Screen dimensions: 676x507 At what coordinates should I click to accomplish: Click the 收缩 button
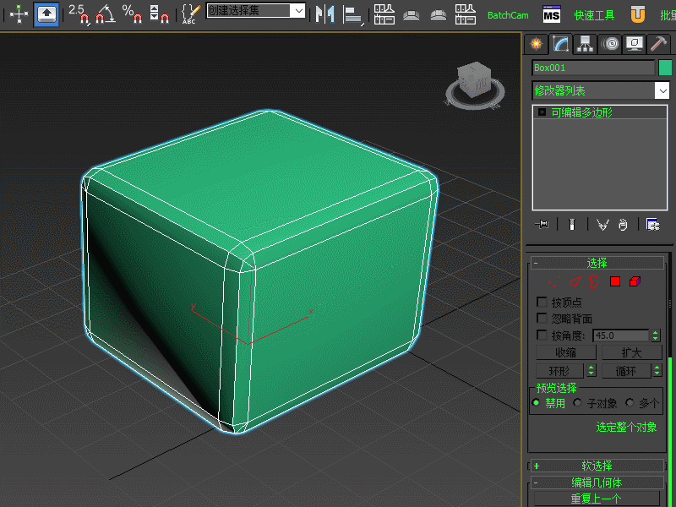(x=566, y=352)
